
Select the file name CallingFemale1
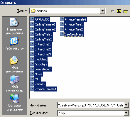tap(45, 24)
